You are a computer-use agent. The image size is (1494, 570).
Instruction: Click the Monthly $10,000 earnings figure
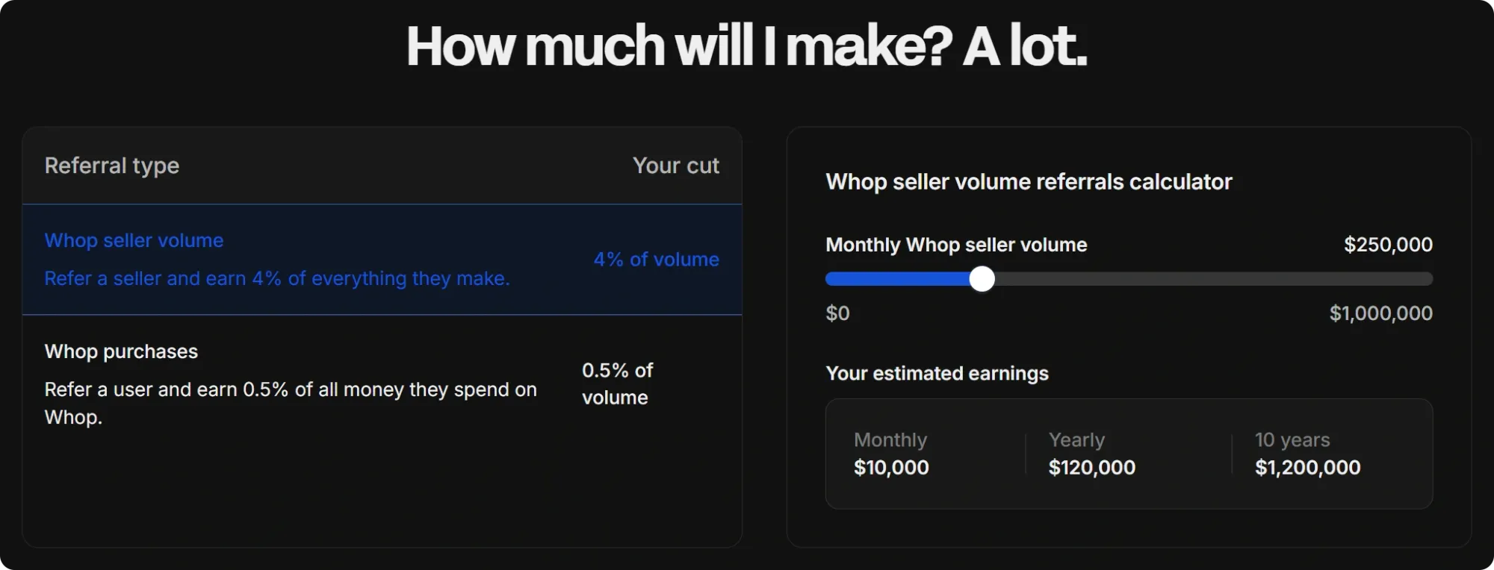pos(891,468)
